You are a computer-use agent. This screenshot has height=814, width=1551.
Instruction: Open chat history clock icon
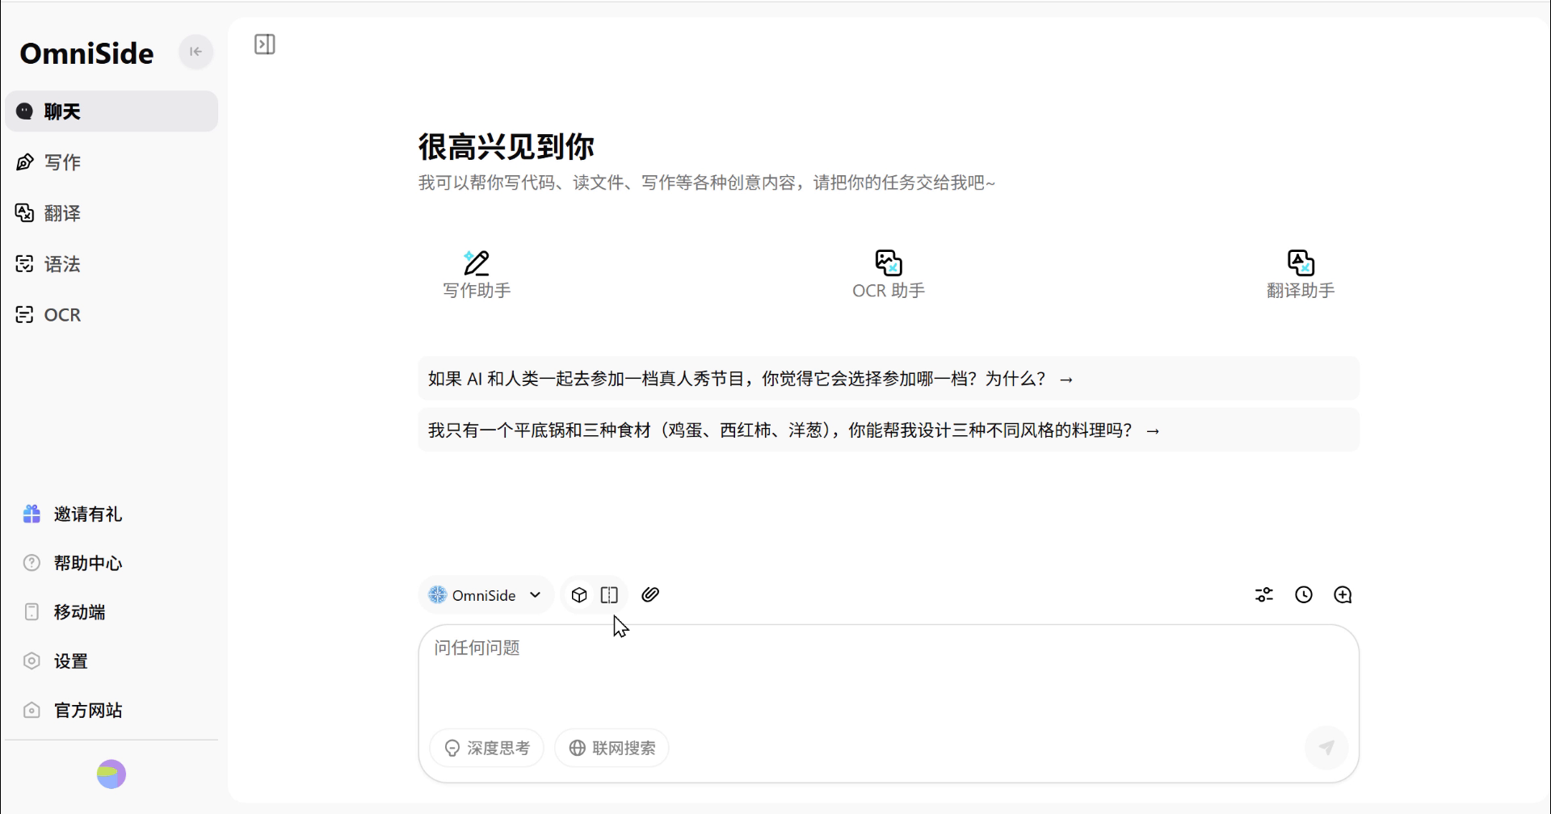[1304, 595]
